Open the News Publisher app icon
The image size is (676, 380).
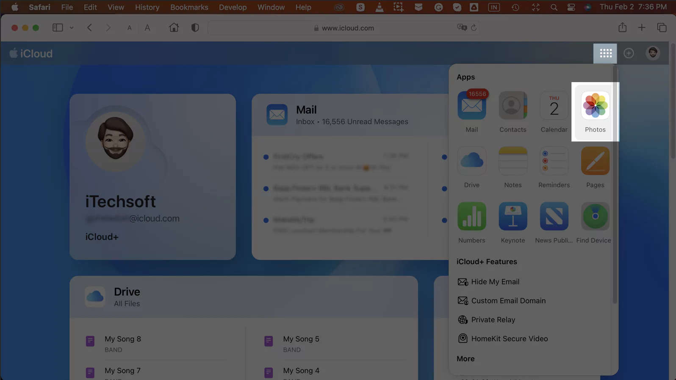pyautogui.click(x=554, y=216)
